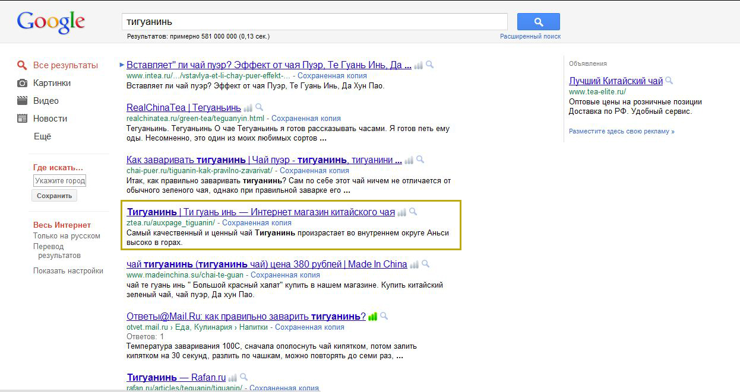Open cached copy of chai-puer.ru result

point(314,171)
